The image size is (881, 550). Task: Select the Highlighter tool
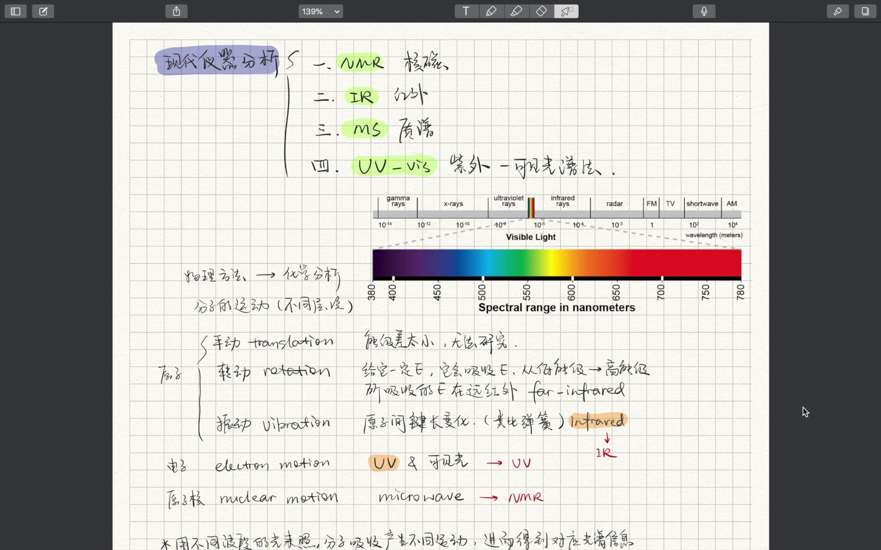(x=516, y=11)
